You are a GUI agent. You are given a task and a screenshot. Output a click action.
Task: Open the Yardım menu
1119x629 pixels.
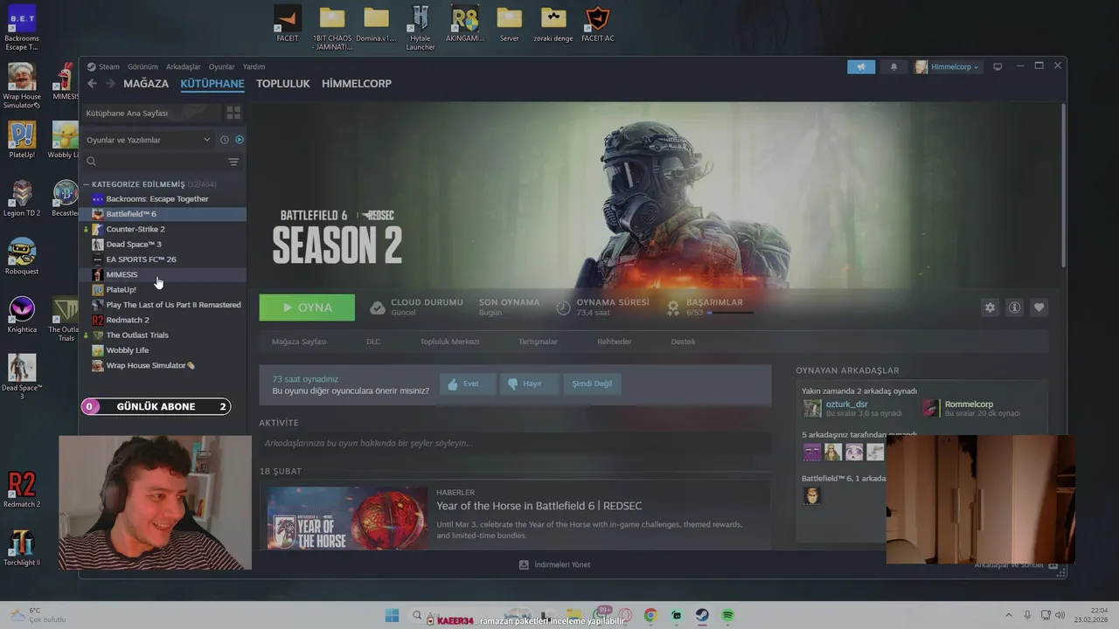coord(254,66)
